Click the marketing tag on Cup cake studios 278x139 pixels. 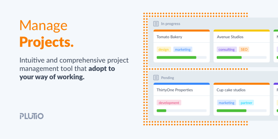pos(226,103)
